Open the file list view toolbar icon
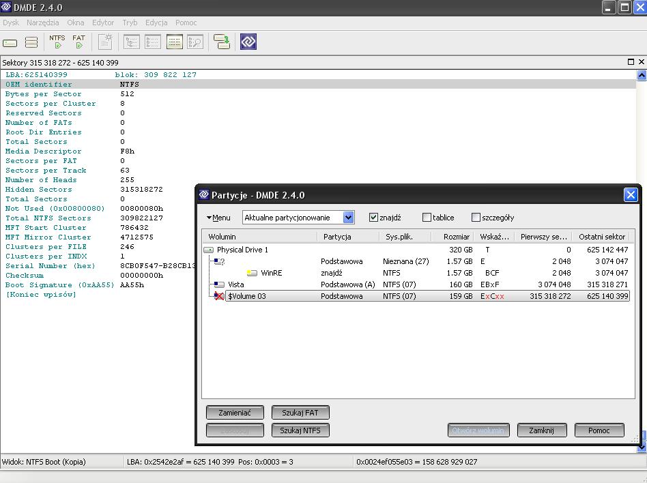This screenshot has height=483, width=647. click(x=153, y=42)
